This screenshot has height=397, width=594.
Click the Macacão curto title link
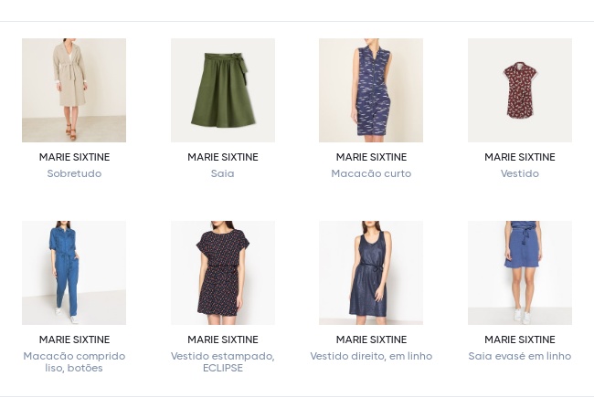click(371, 173)
